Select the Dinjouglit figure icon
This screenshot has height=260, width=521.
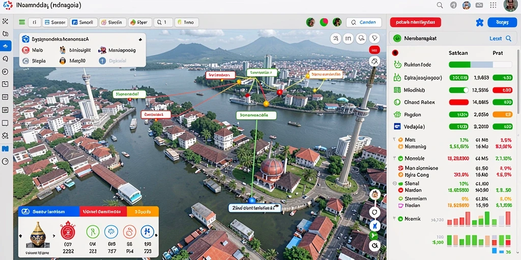63,50
